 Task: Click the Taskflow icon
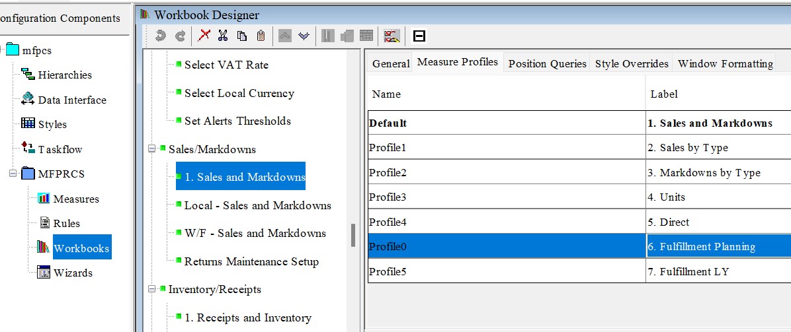(x=28, y=149)
